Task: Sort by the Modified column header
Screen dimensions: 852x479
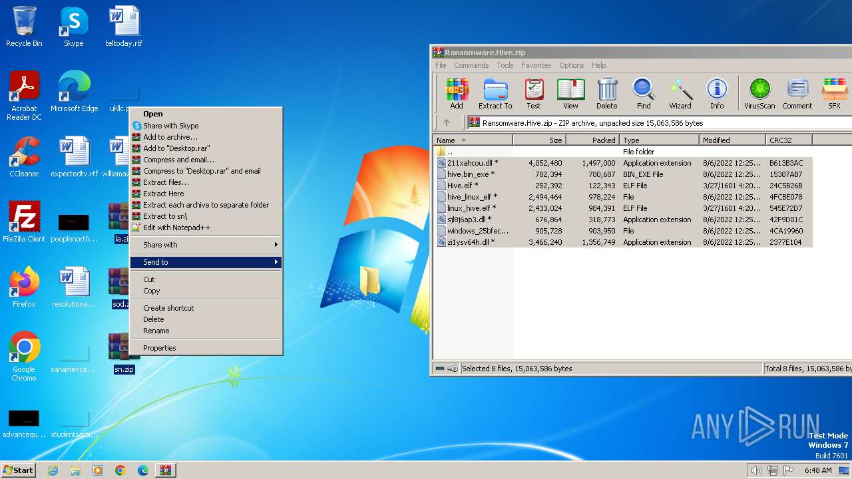Action: point(732,140)
